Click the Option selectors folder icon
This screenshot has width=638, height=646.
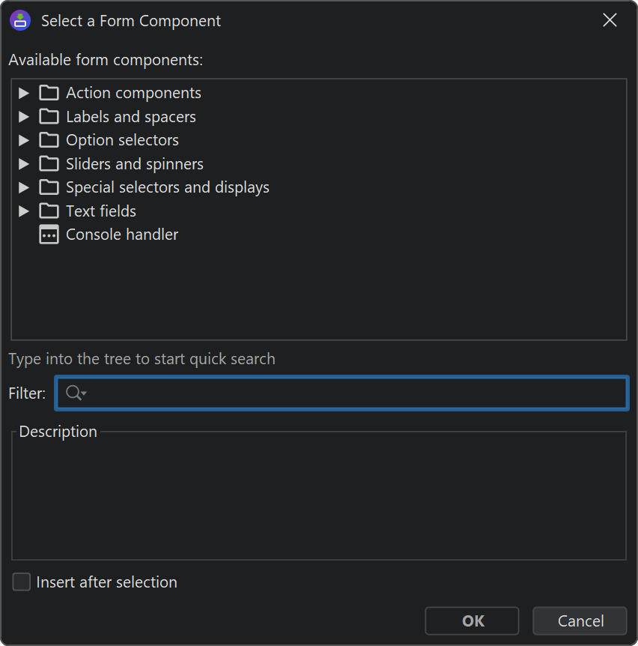49,140
